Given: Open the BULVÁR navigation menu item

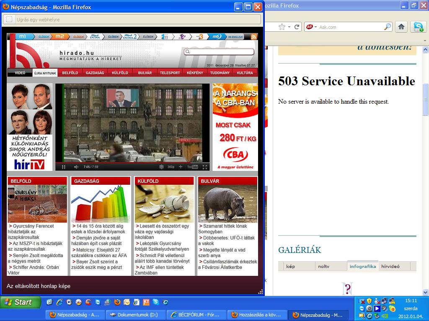Looking at the screenshot, I should point(145,73).
